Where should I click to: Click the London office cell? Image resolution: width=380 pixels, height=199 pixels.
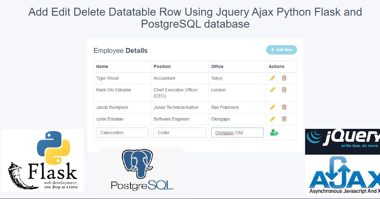pyautogui.click(x=237, y=93)
